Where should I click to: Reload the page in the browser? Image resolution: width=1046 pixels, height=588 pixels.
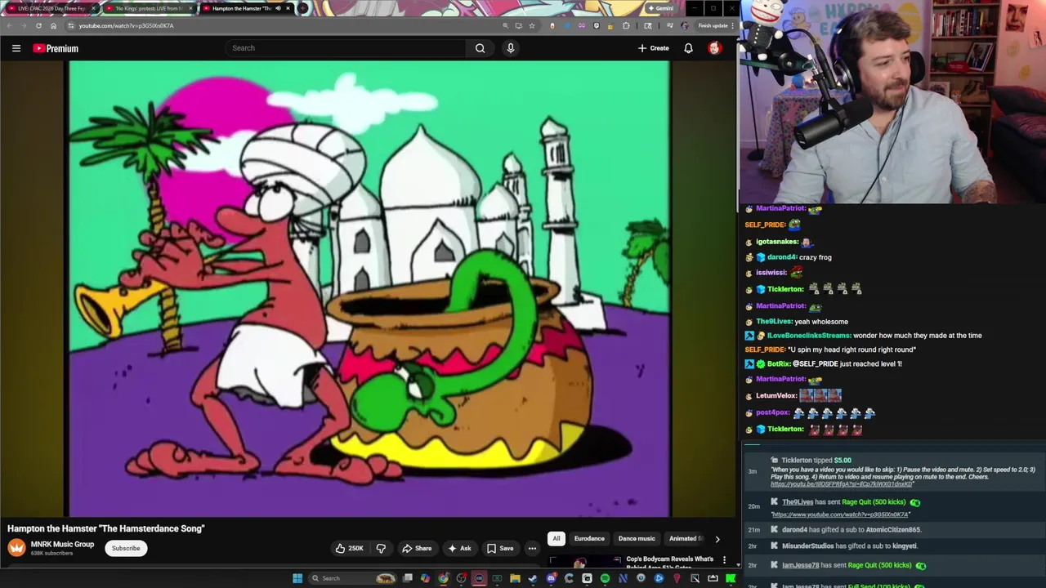[x=38, y=25]
